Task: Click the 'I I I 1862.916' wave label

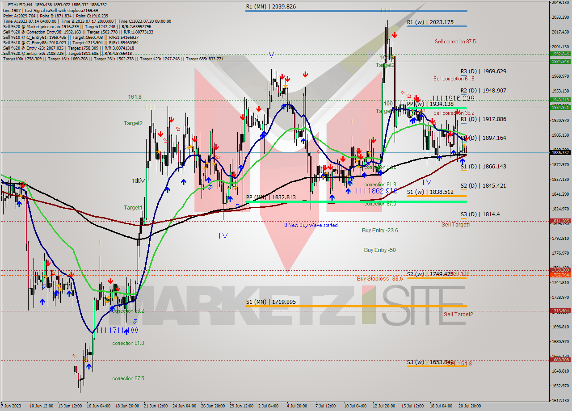Action: [x=377, y=191]
